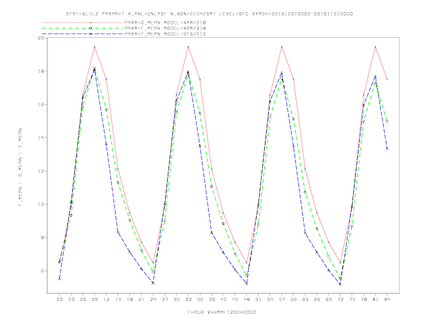Click x-axis tick label 66

coord(317,299)
